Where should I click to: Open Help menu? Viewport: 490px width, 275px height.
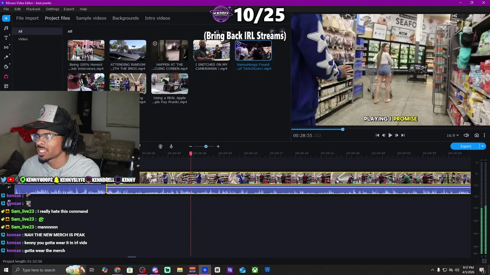(x=83, y=9)
